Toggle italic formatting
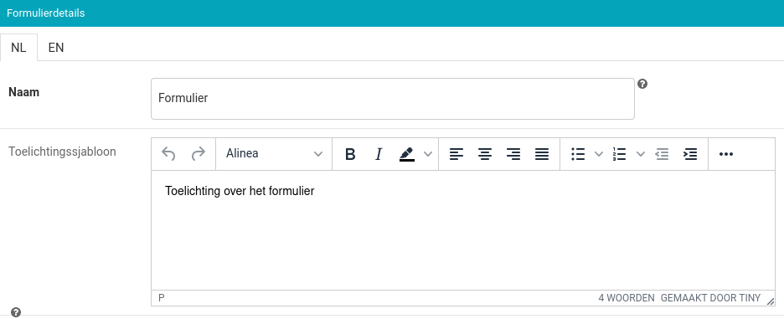 click(x=379, y=154)
